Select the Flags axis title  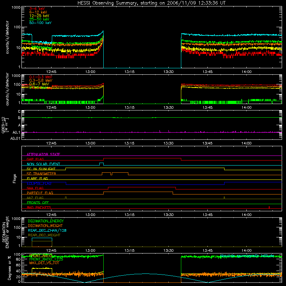[x=15, y=178]
